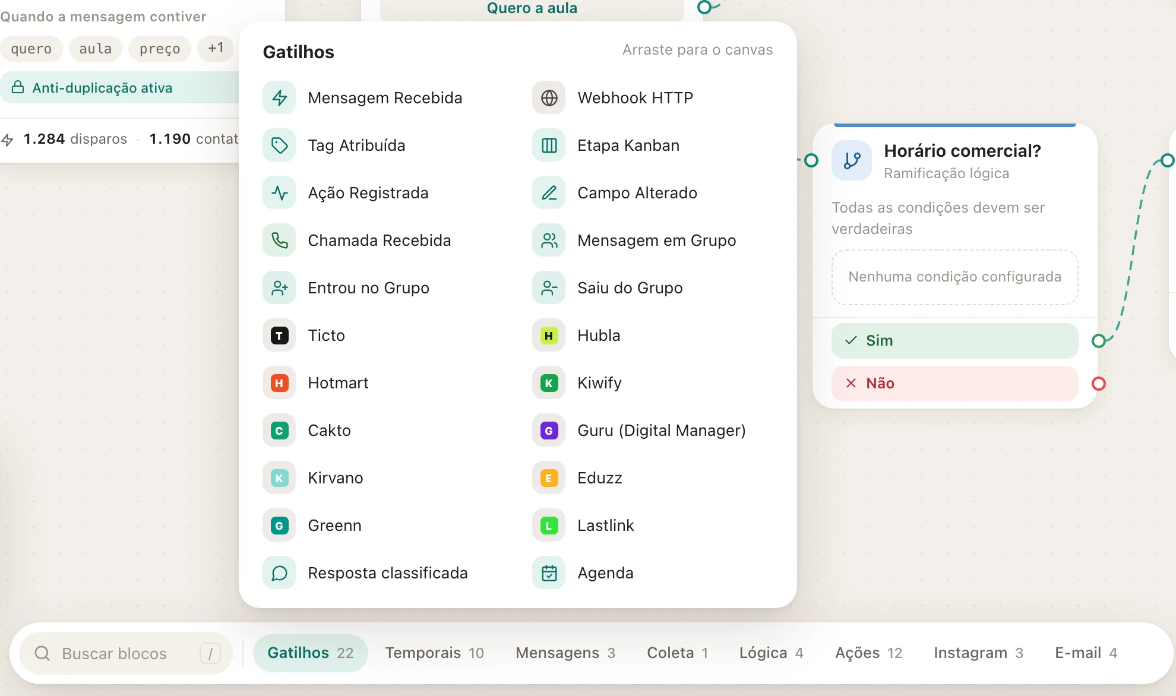Select the Kiwify green K icon
The image size is (1176, 696).
(549, 383)
